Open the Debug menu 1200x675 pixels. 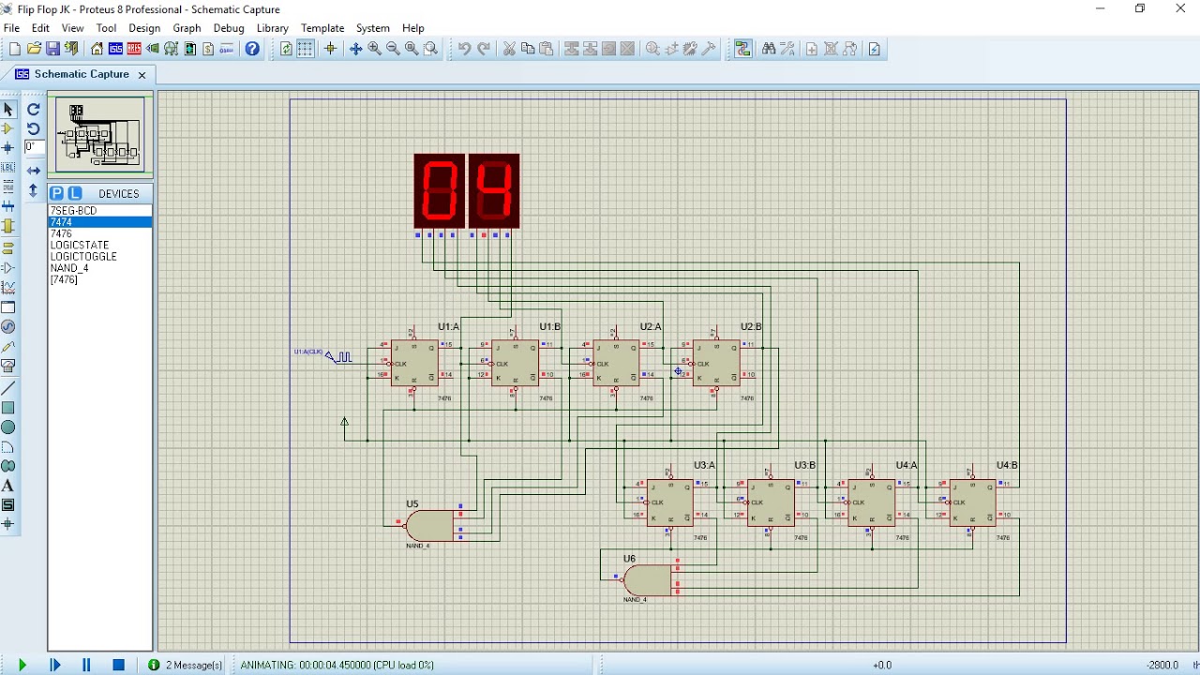pos(228,28)
